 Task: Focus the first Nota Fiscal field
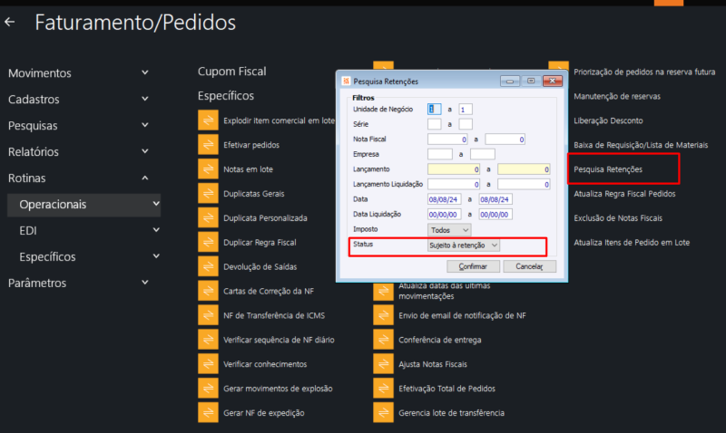coord(447,140)
